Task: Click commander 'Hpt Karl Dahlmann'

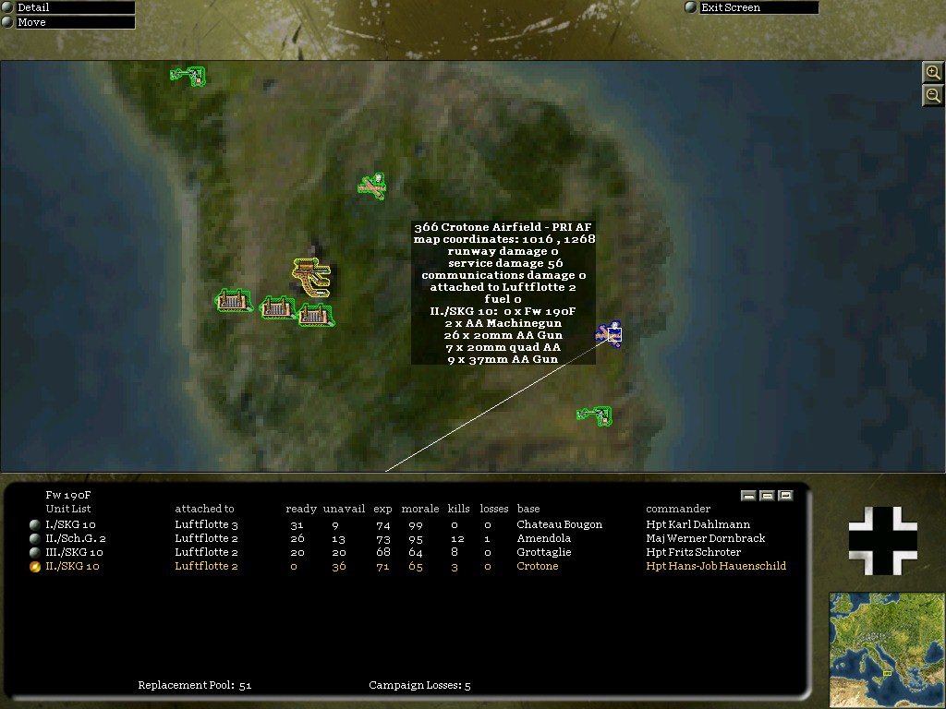Action: point(698,524)
